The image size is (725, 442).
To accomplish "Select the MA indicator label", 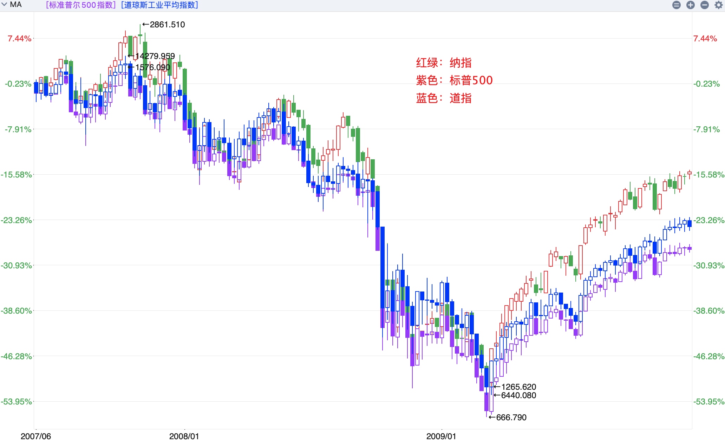I will pos(16,5).
